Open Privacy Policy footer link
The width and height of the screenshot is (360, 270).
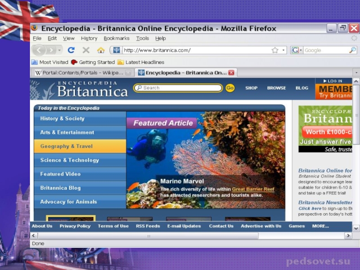click(75, 226)
